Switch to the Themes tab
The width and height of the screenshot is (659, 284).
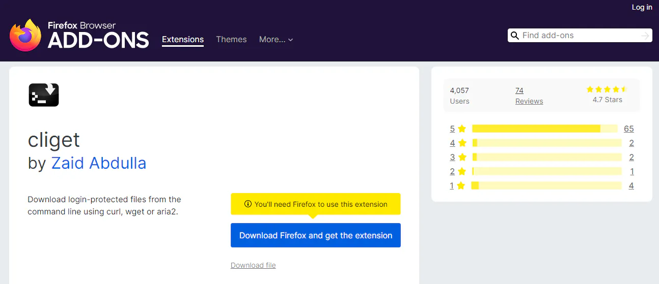(231, 40)
